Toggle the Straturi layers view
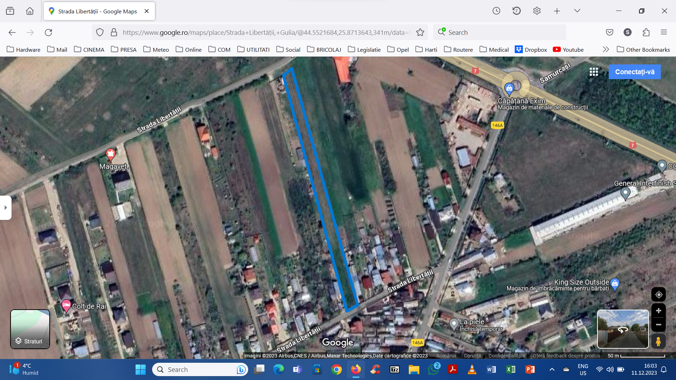 (x=30, y=329)
